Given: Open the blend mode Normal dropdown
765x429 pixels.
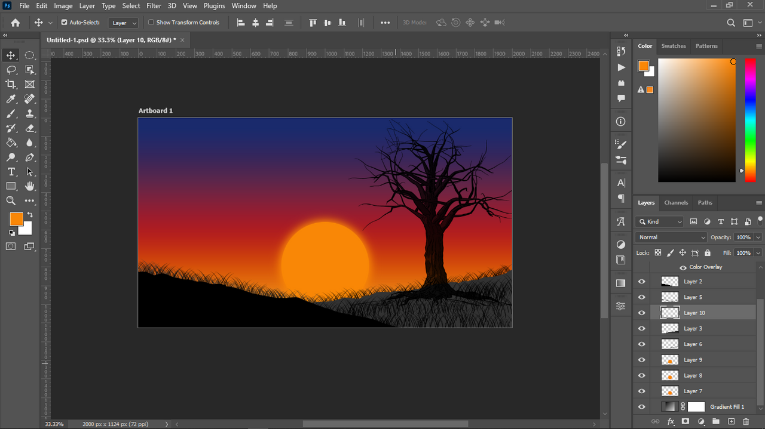Looking at the screenshot, I should click(x=671, y=237).
